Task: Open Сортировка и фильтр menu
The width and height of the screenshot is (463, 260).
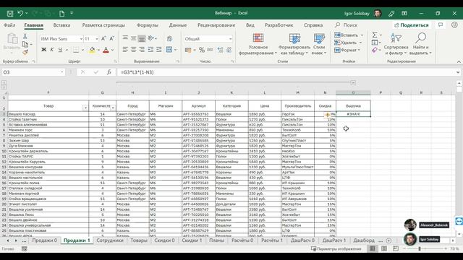Action: (x=396, y=44)
